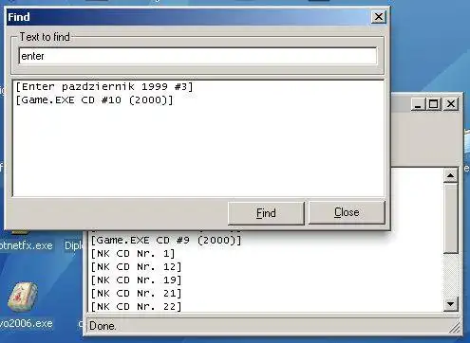Close the background window
Viewport: 470px width, 343px height.
451,104
